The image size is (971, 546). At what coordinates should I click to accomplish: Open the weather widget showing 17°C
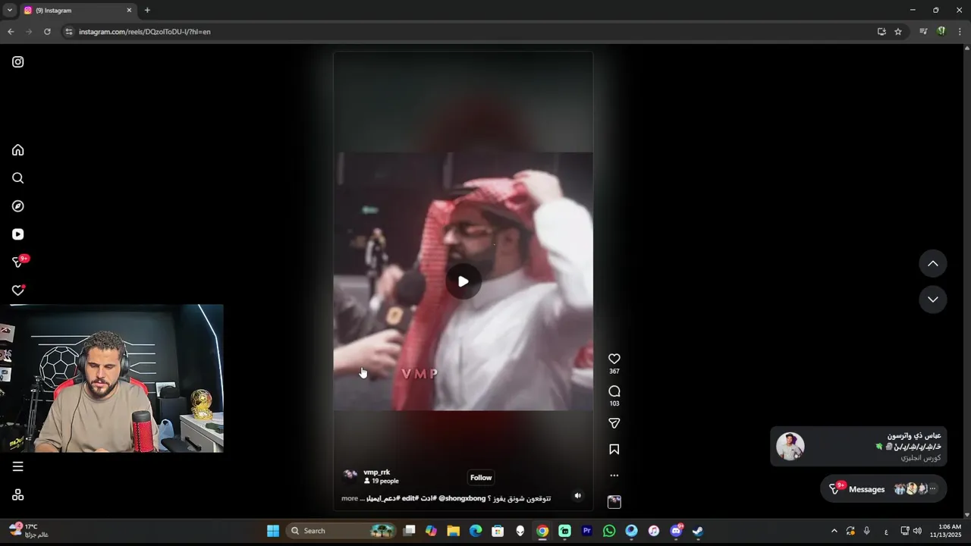point(30,530)
